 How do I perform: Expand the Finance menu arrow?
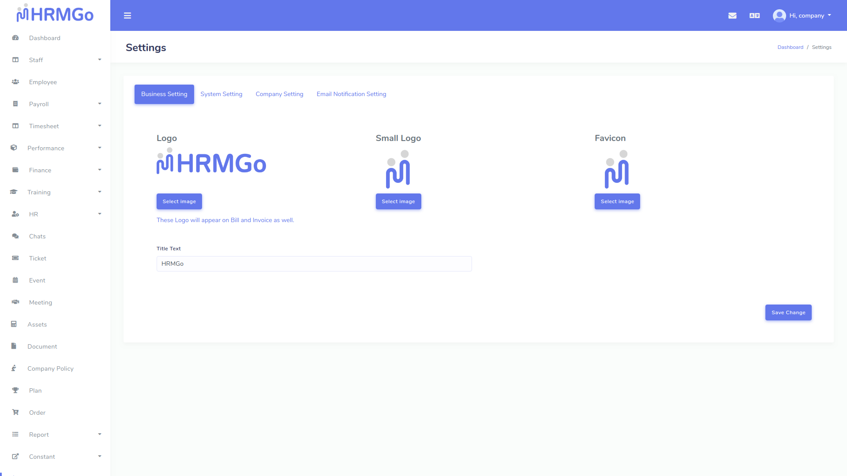click(x=100, y=170)
